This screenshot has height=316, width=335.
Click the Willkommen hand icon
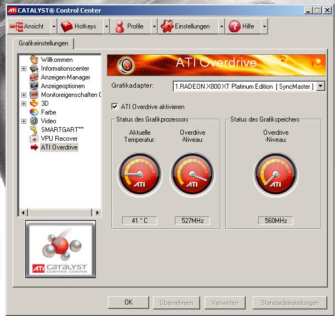(x=34, y=60)
